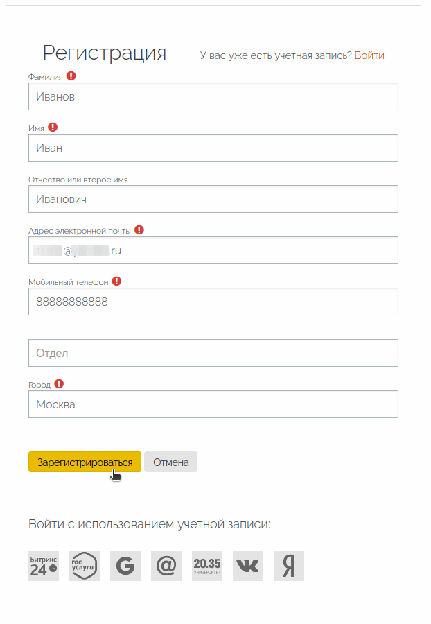Sign in with Gosuslugi icon

(x=85, y=566)
